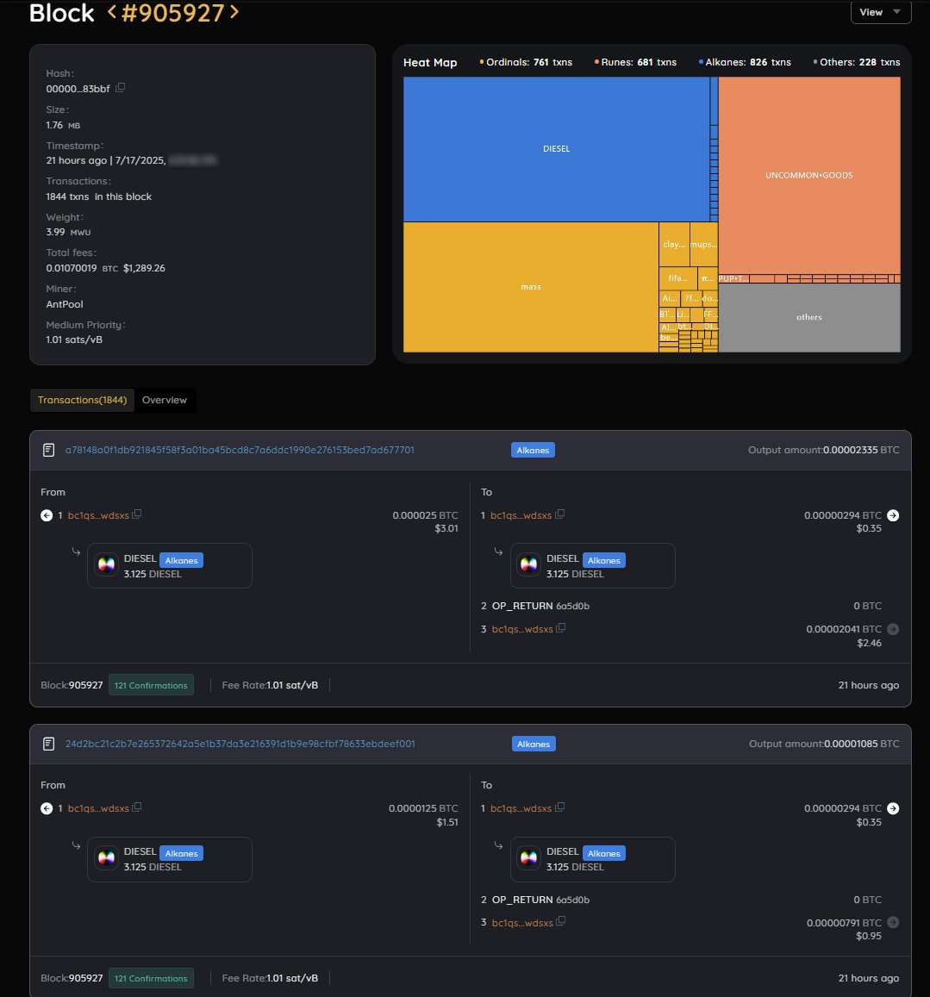
Task: Copy From address in first transaction
Action: pos(137,514)
